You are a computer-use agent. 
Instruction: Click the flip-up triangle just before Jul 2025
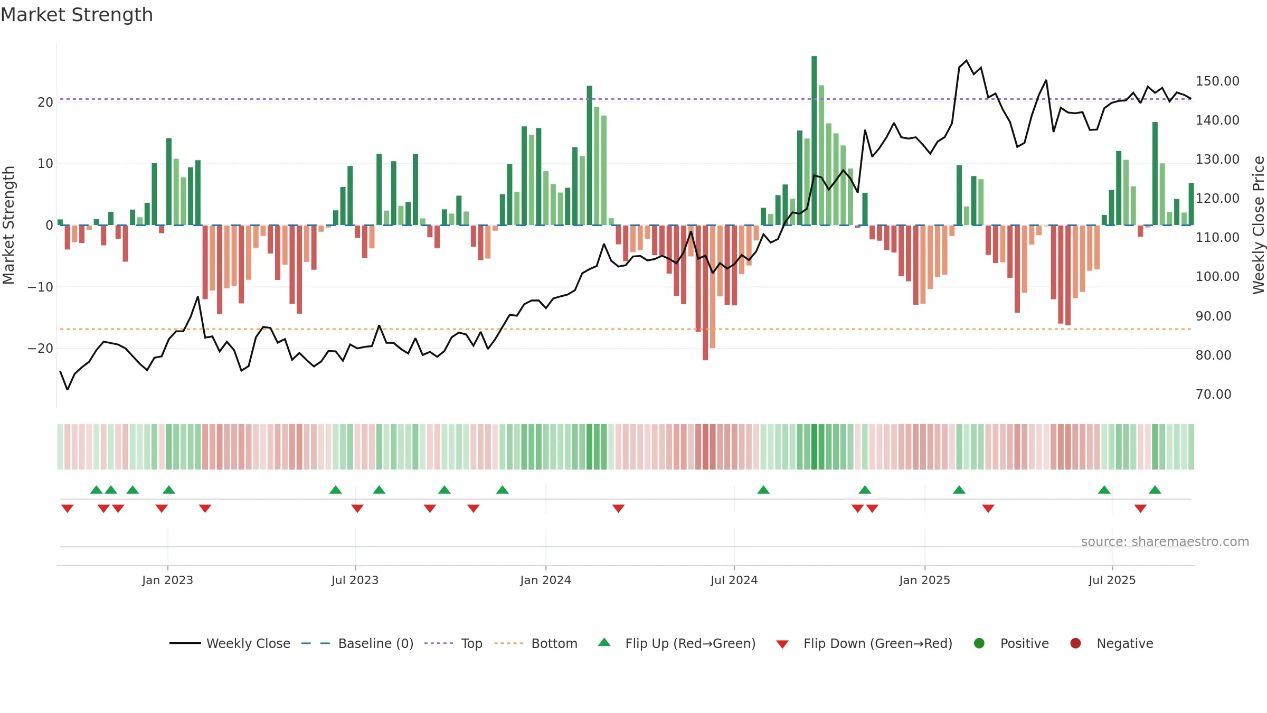[x=1104, y=490]
